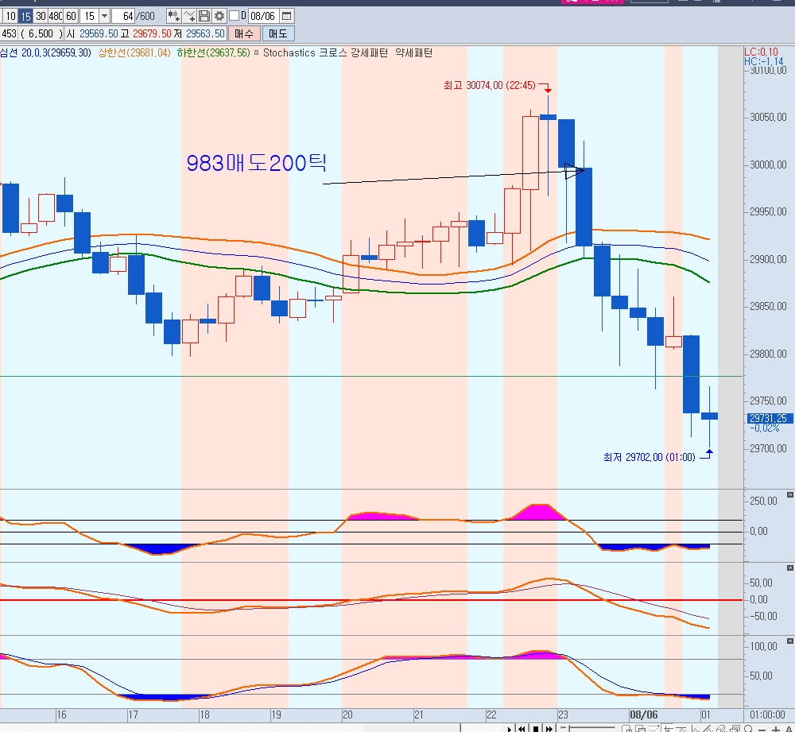Click the open price value 29569.50
The width and height of the screenshot is (795, 732).
point(99,34)
